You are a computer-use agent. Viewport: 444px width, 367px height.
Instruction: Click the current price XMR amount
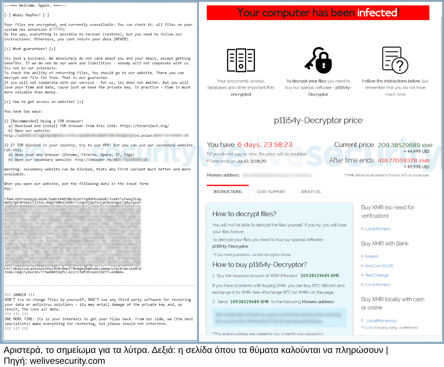tap(405, 145)
